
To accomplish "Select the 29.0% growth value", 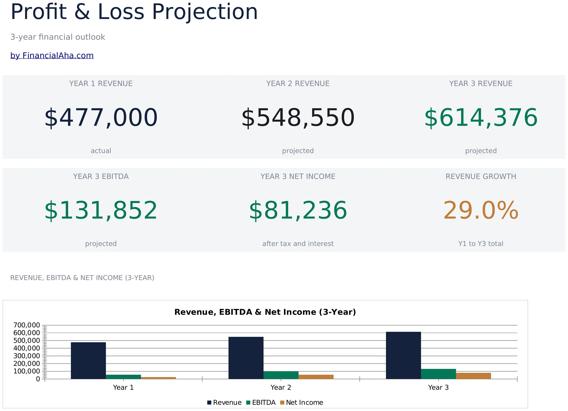I will 481,210.
